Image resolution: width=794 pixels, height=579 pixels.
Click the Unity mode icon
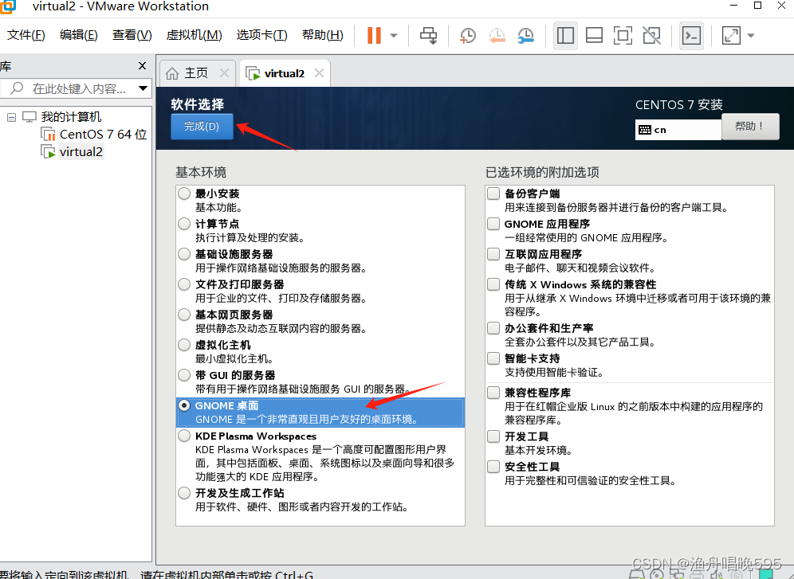click(x=652, y=35)
